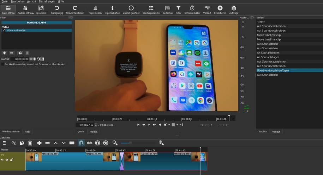Click the timeline zoom in magnifier

pos(161,143)
